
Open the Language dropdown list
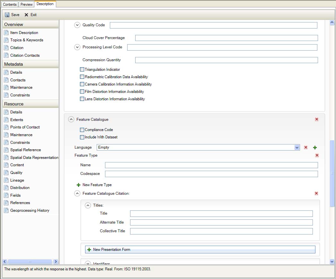(x=297, y=148)
